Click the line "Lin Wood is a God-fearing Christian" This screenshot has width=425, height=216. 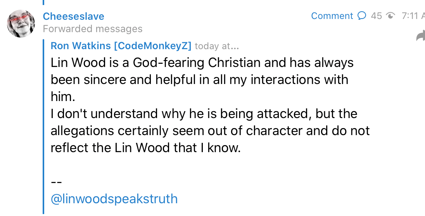pyautogui.click(x=202, y=63)
